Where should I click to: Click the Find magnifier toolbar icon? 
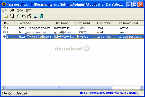coord(35,16)
